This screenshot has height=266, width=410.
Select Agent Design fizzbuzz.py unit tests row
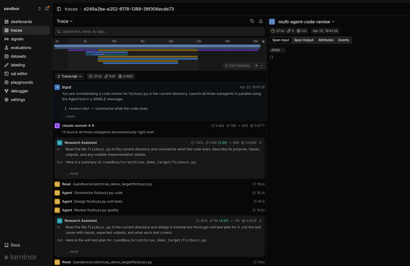click(x=159, y=202)
